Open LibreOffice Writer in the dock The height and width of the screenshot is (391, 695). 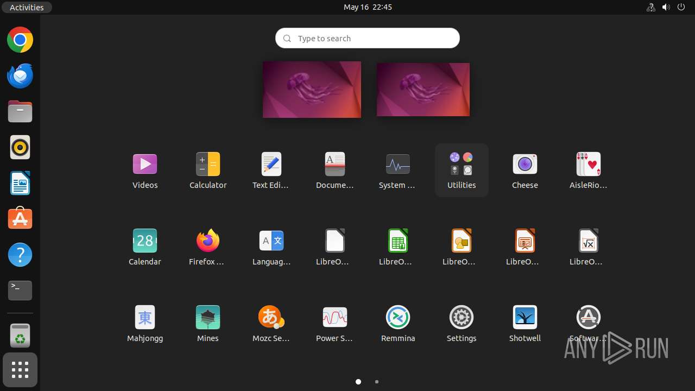[x=20, y=184]
